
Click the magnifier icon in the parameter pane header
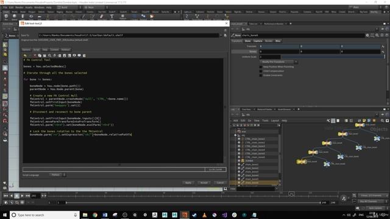tap(377, 35)
